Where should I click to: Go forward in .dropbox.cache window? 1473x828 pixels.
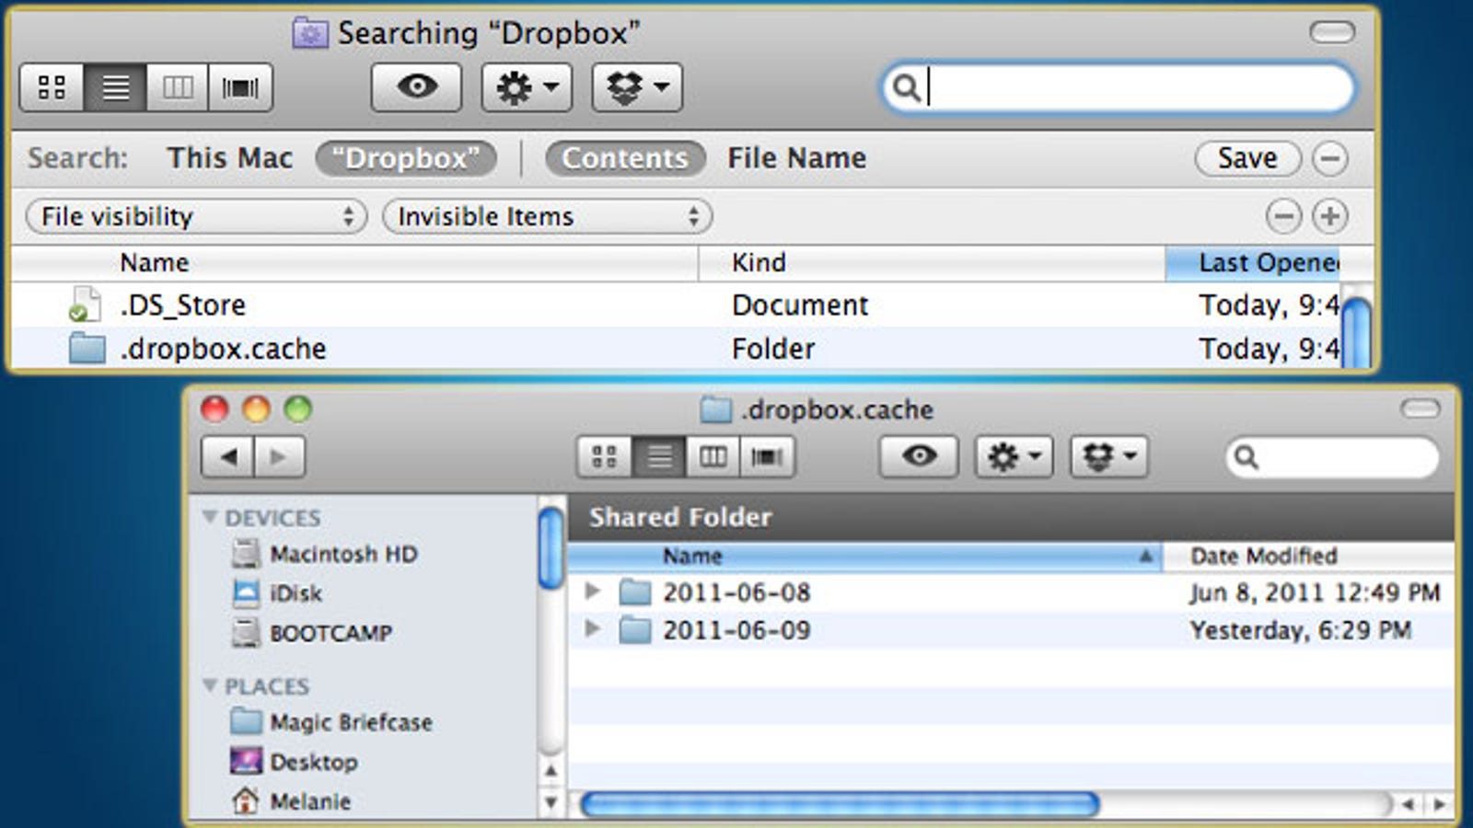[279, 456]
